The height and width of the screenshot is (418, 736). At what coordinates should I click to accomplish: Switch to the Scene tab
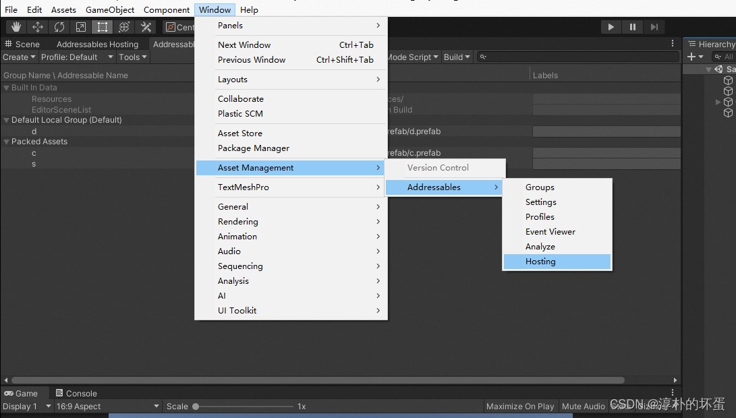pos(22,44)
